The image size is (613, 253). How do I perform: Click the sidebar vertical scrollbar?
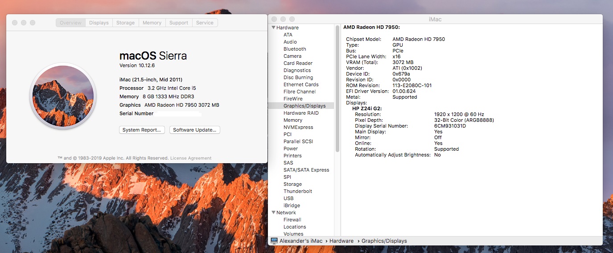pos(337,89)
